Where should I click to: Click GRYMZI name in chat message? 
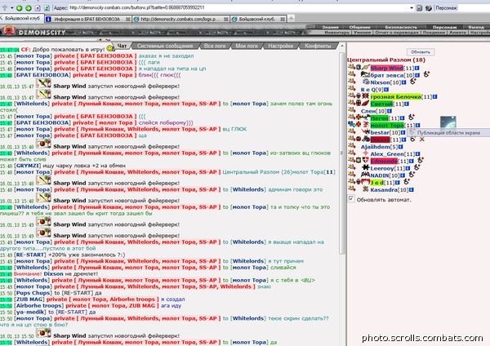27,166
